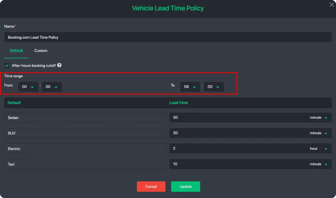Open the From hour dropdown

(x=28, y=87)
